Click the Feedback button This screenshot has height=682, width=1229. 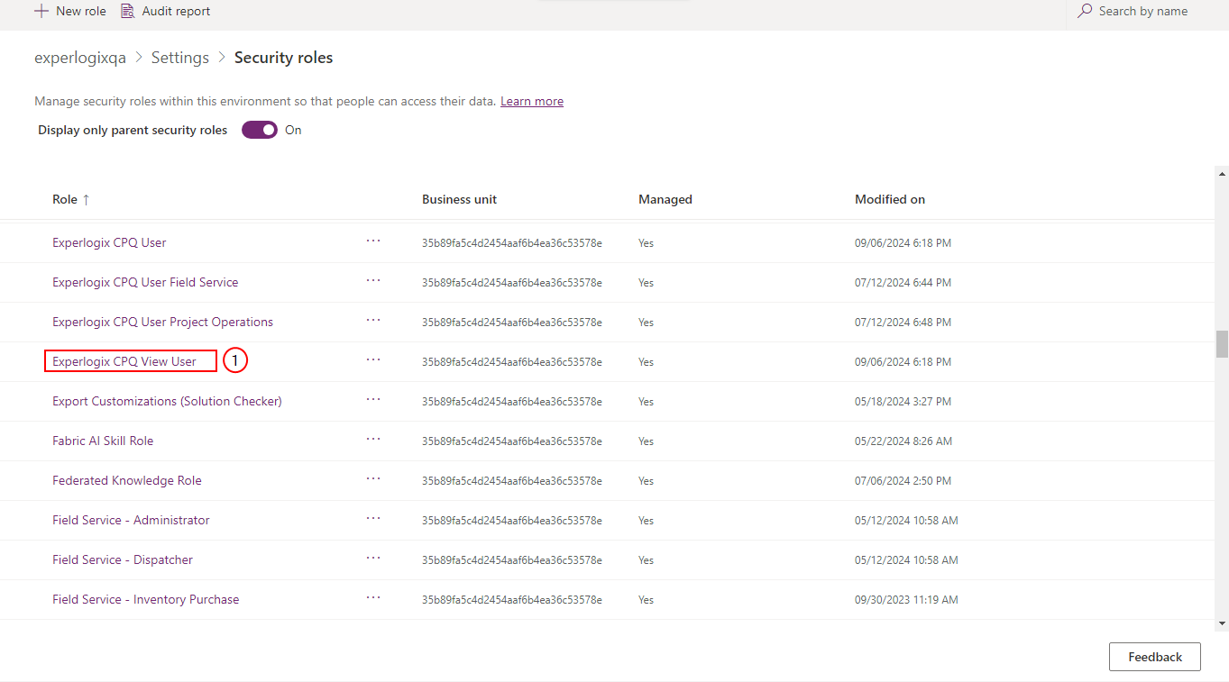[1155, 657]
